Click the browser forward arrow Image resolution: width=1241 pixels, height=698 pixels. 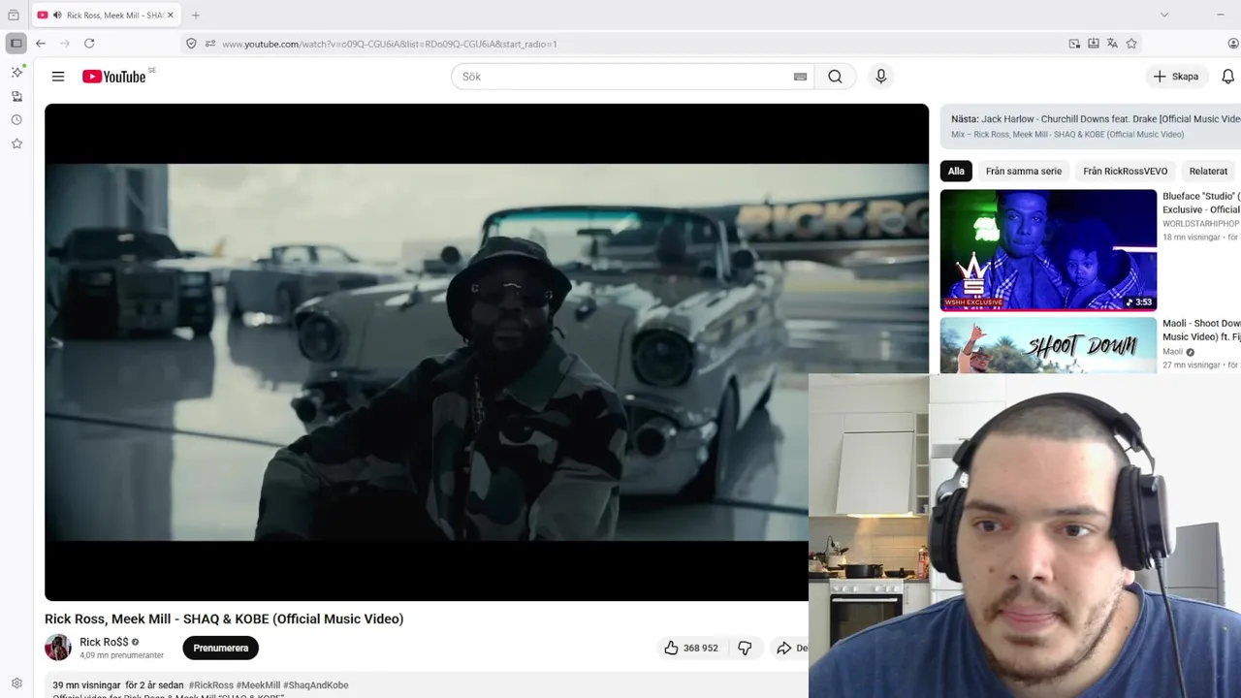(x=65, y=44)
